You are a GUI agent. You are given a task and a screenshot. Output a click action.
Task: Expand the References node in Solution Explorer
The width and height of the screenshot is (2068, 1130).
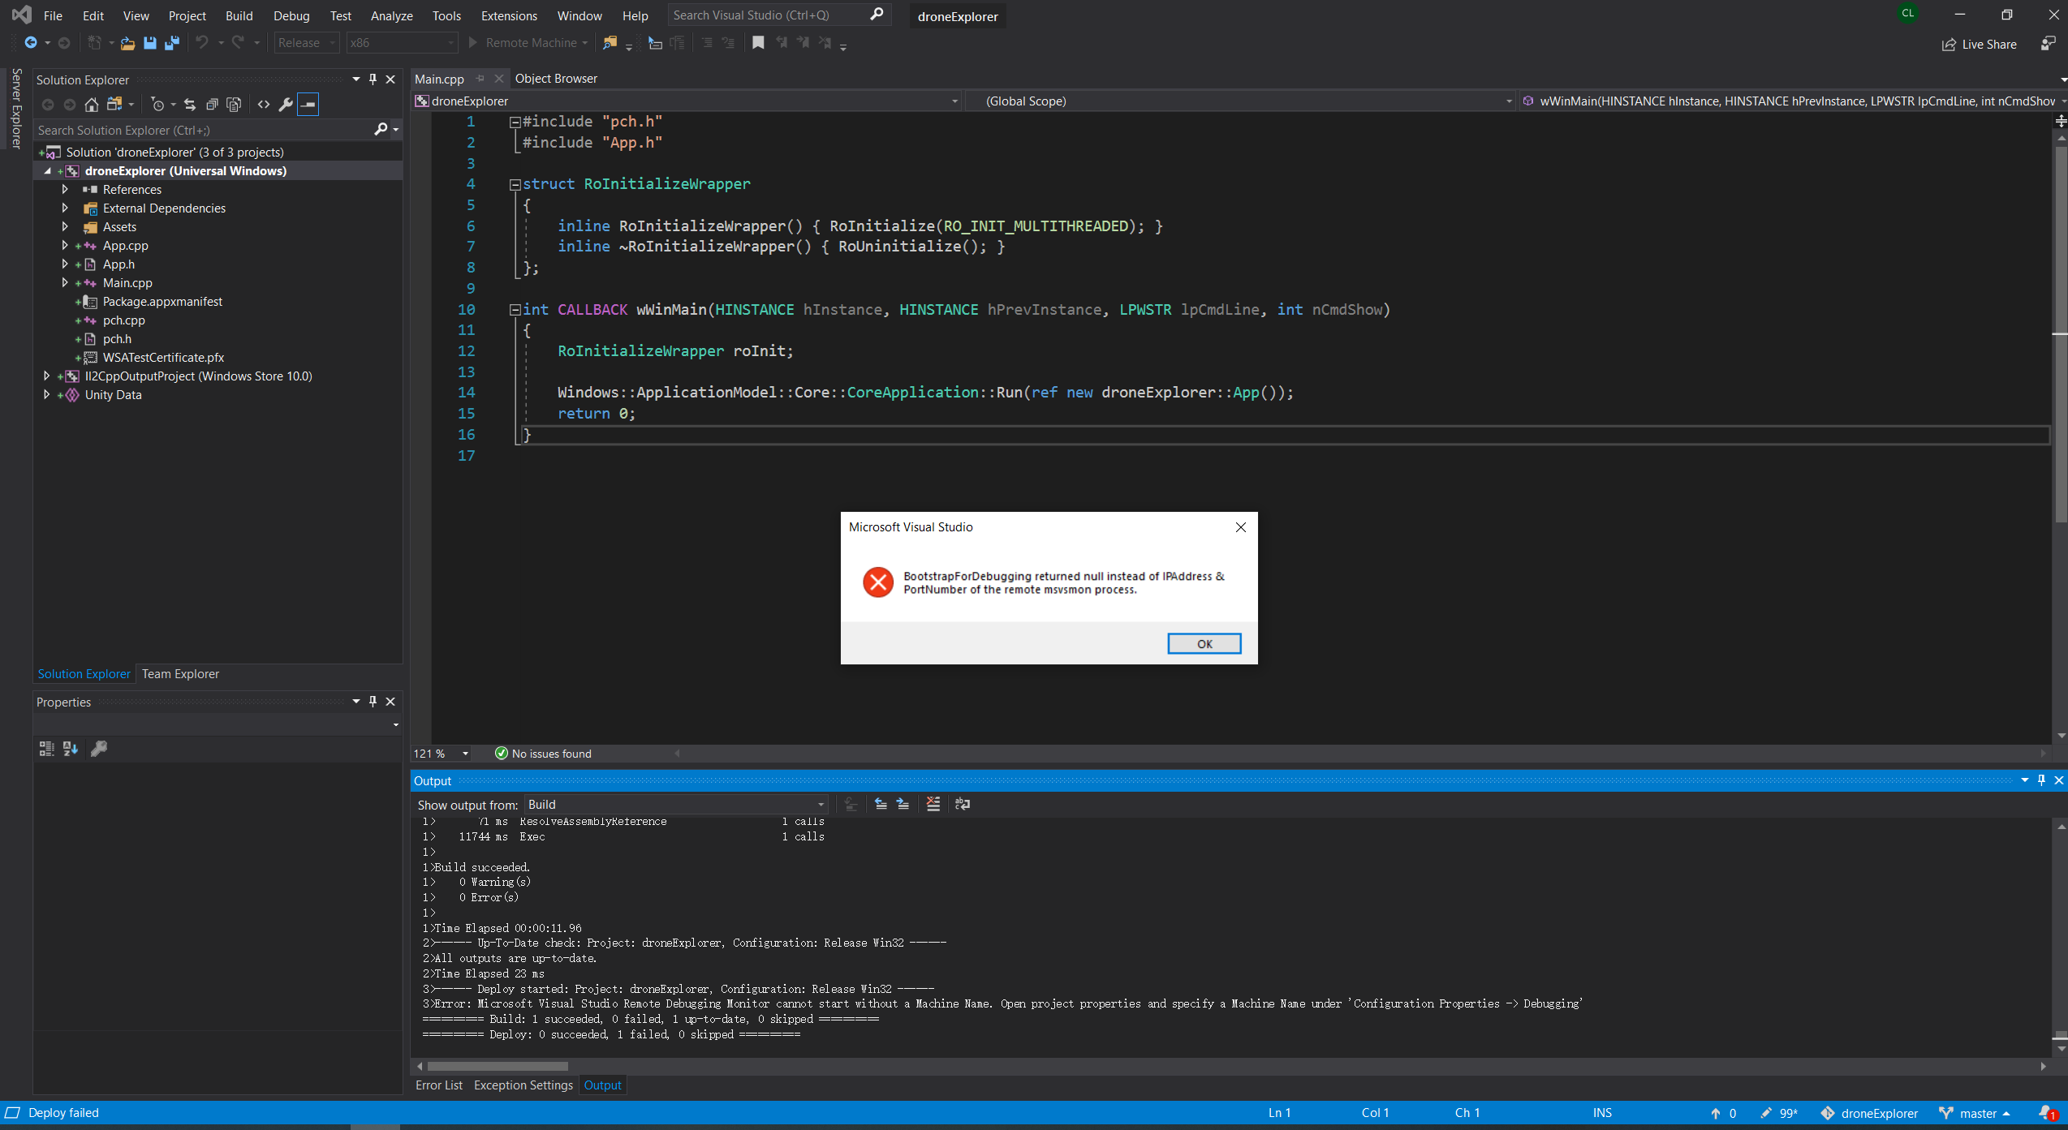point(64,189)
